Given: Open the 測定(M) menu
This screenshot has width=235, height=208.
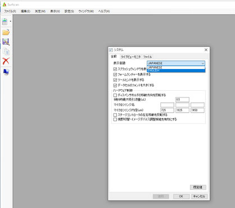Looking at the screenshot, I should pos(40,11).
